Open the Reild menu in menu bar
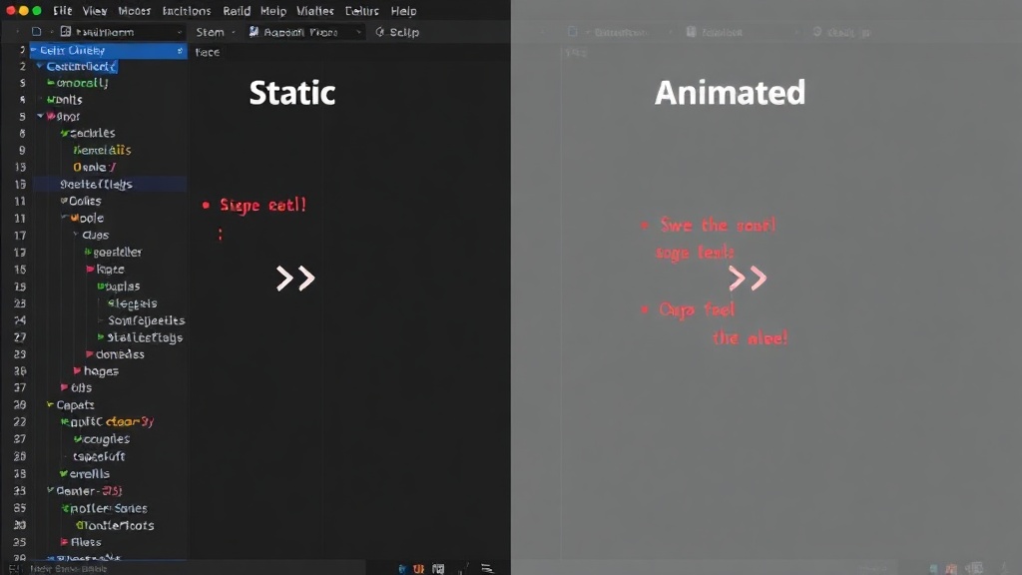Image resolution: width=1022 pixels, height=575 pixels. pyautogui.click(x=237, y=11)
